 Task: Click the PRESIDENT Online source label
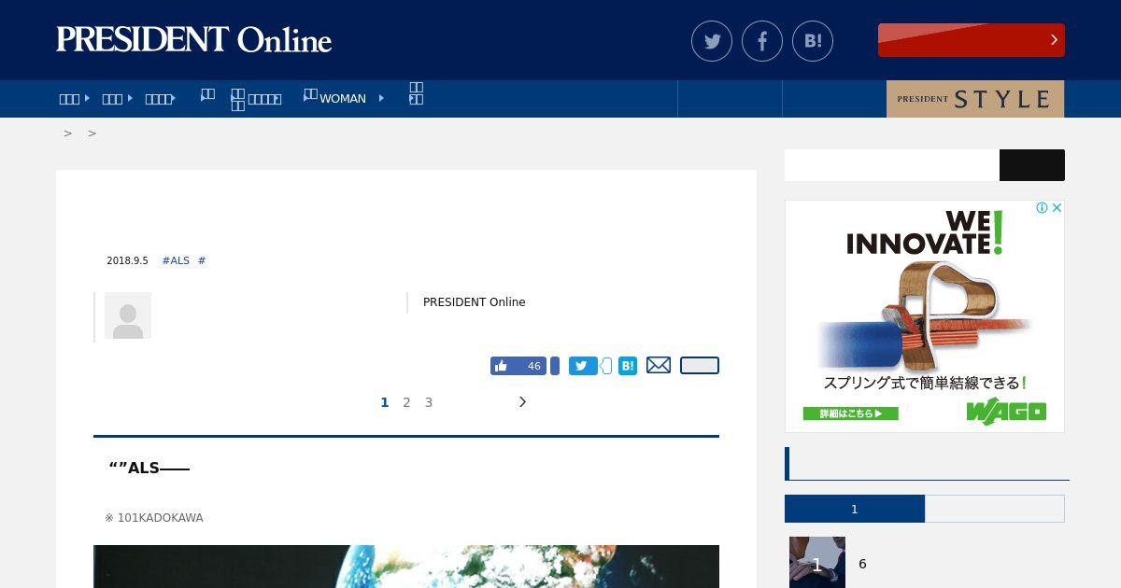[x=474, y=302]
